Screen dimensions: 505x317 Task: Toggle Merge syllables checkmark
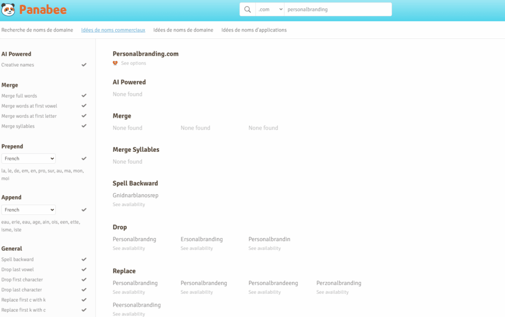pos(84,126)
